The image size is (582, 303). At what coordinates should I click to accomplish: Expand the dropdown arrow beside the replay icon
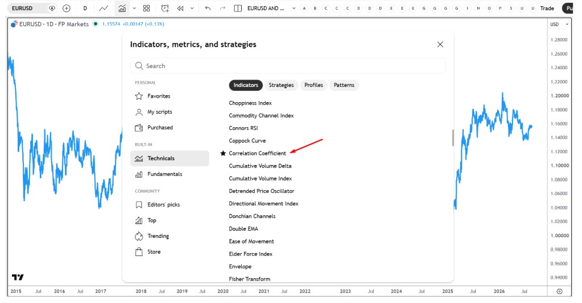[192, 8]
